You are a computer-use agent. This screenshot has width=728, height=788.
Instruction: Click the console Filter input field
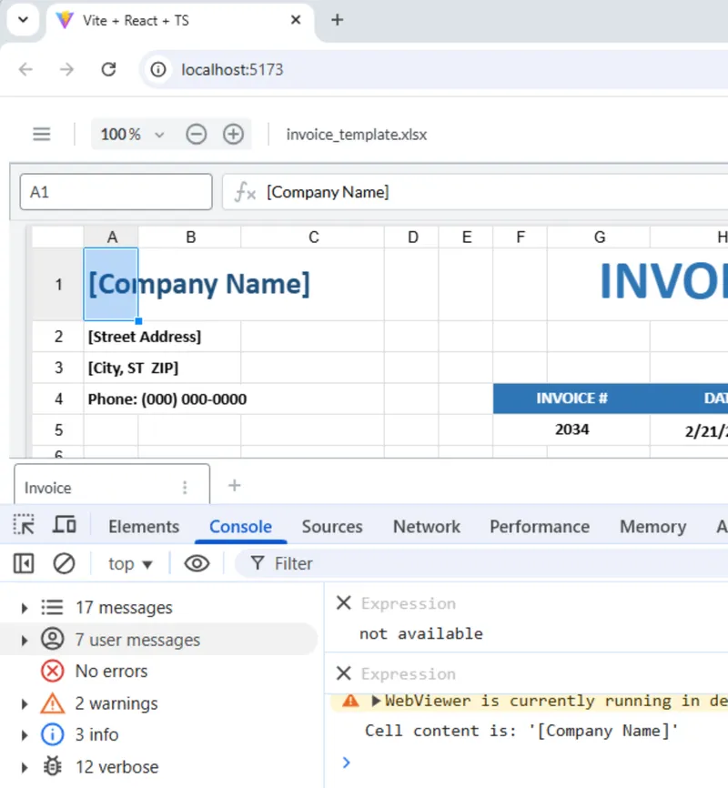pyautogui.click(x=482, y=563)
